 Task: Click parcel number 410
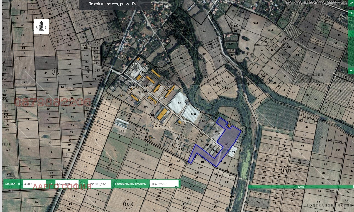coord(248,40)
